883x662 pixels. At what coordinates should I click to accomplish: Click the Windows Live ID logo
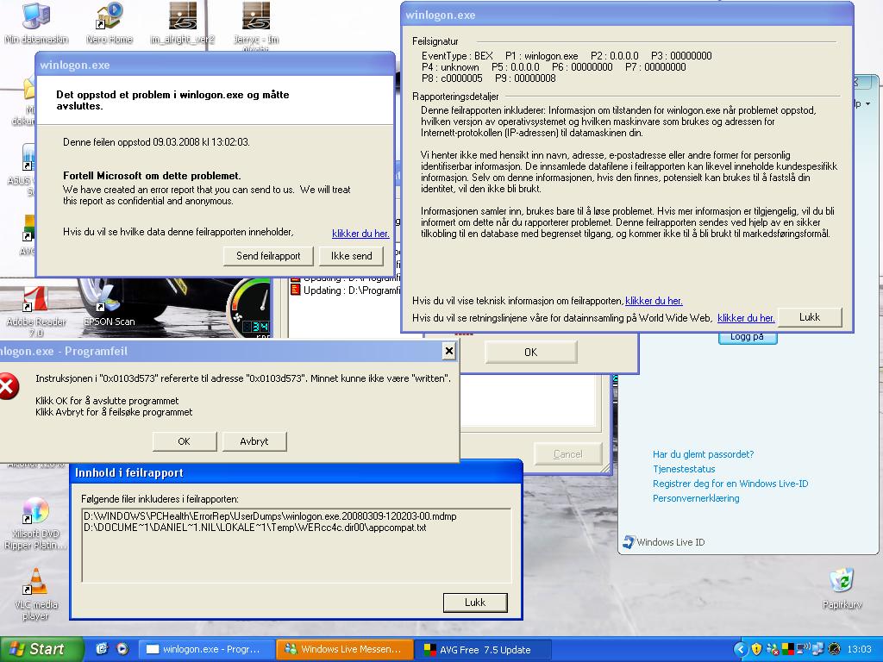pyautogui.click(x=664, y=542)
